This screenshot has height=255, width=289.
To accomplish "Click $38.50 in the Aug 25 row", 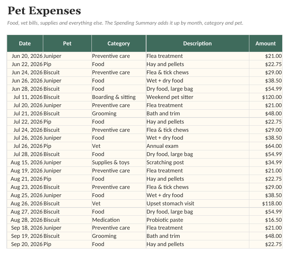I will [x=265, y=195].
